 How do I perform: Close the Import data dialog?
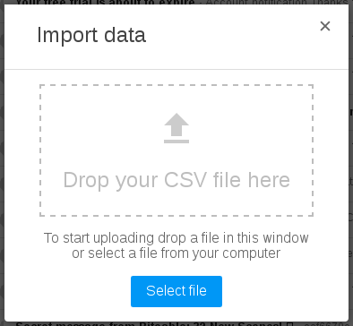325,26
